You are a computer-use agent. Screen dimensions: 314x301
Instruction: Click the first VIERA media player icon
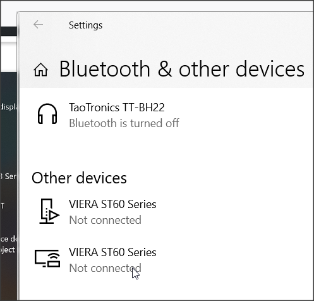[x=49, y=211]
